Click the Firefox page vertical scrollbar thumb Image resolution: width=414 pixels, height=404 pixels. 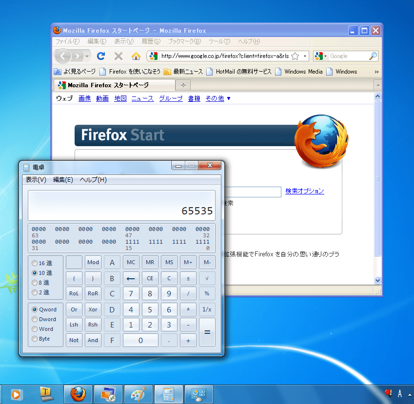pyautogui.click(x=378, y=178)
